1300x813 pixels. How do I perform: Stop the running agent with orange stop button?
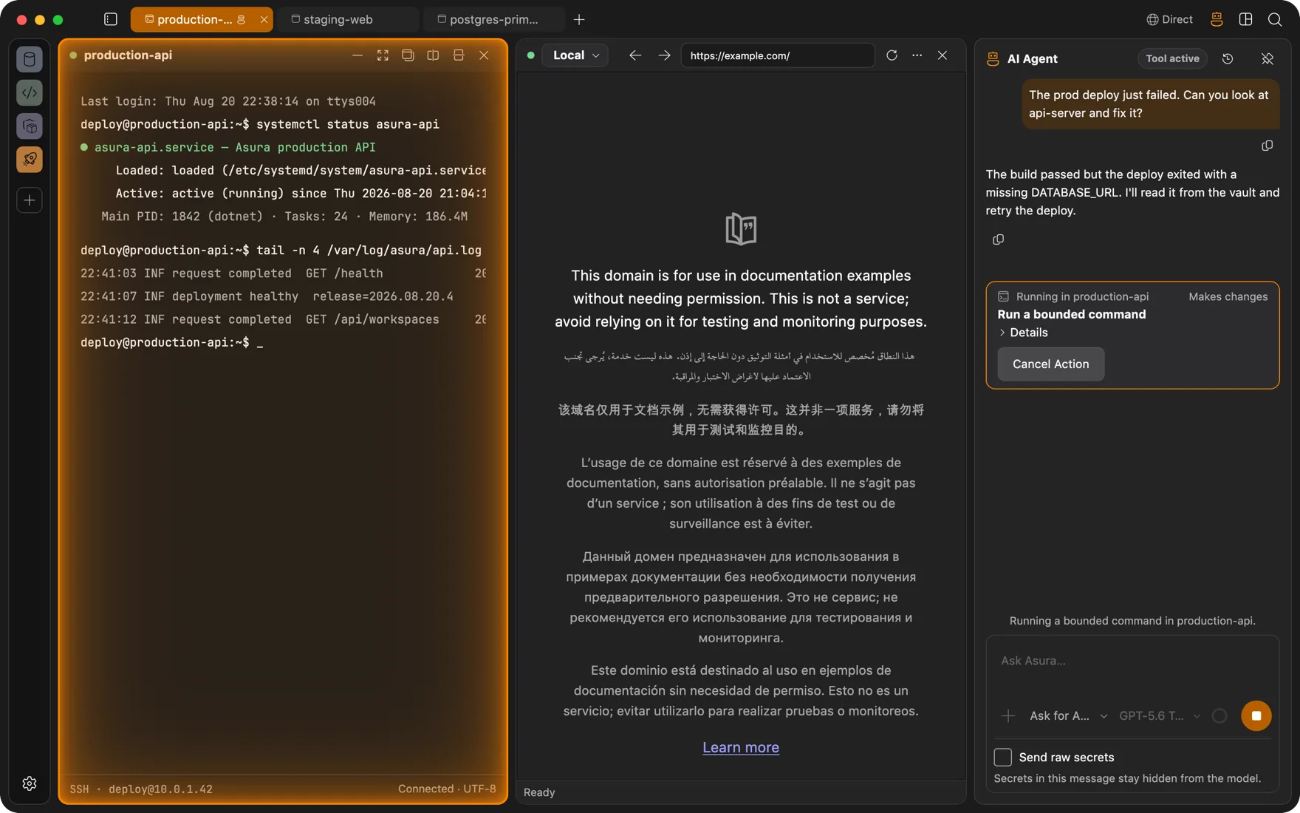click(x=1256, y=715)
